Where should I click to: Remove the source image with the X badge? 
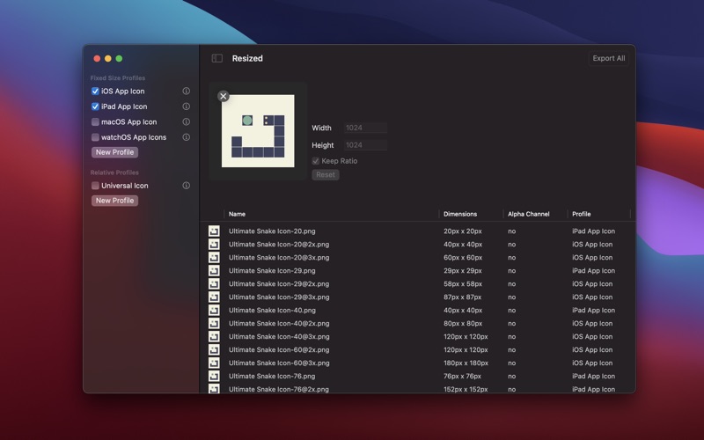tap(224, 96)
